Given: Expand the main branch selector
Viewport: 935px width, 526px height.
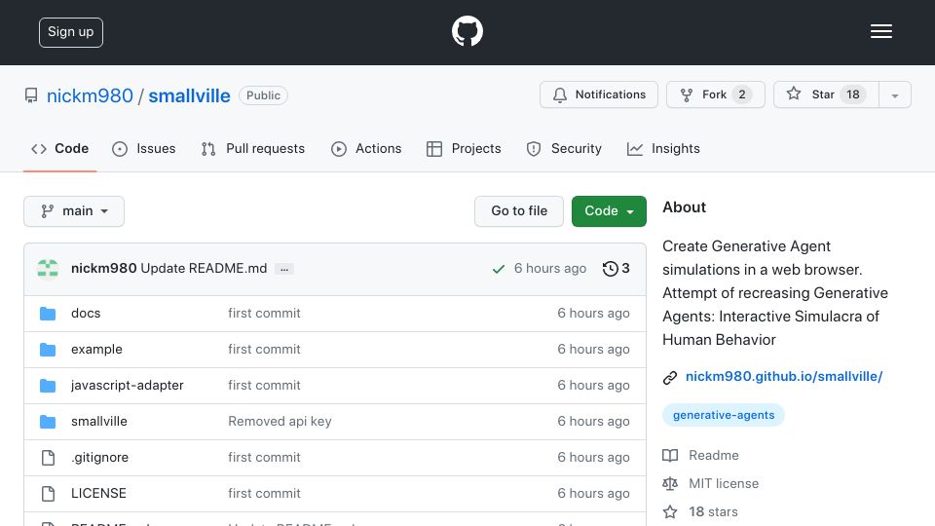Looking at the screenshot, I should (x=74, y=211).
